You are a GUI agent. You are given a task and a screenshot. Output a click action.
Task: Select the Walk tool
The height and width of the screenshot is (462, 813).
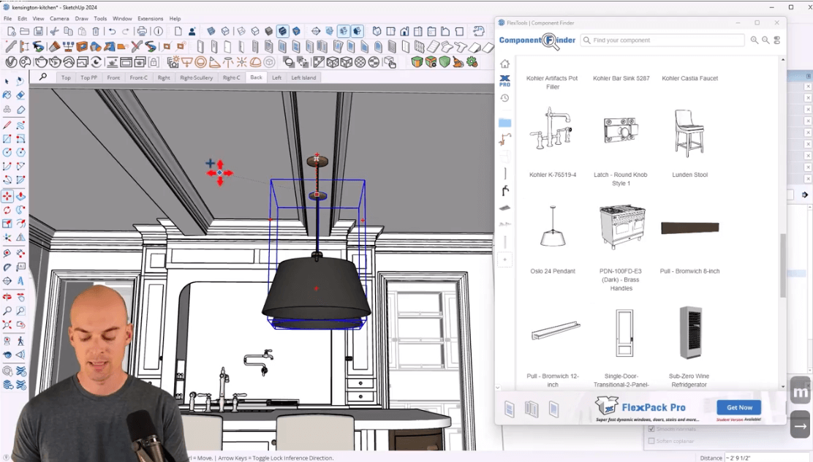20,341
